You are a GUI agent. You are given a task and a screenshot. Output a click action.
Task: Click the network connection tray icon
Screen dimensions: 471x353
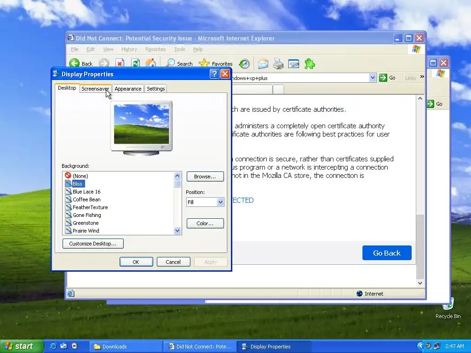[x=437, y=346]
